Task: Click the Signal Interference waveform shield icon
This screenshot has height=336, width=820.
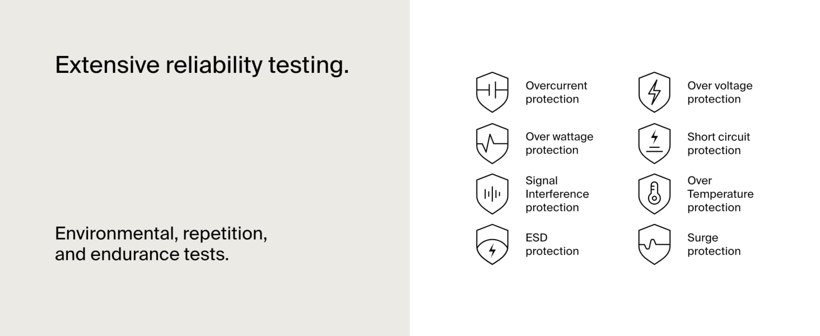Action: [x=492, y=194]
